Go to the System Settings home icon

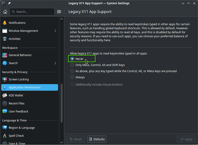click(x=5, y=12)
